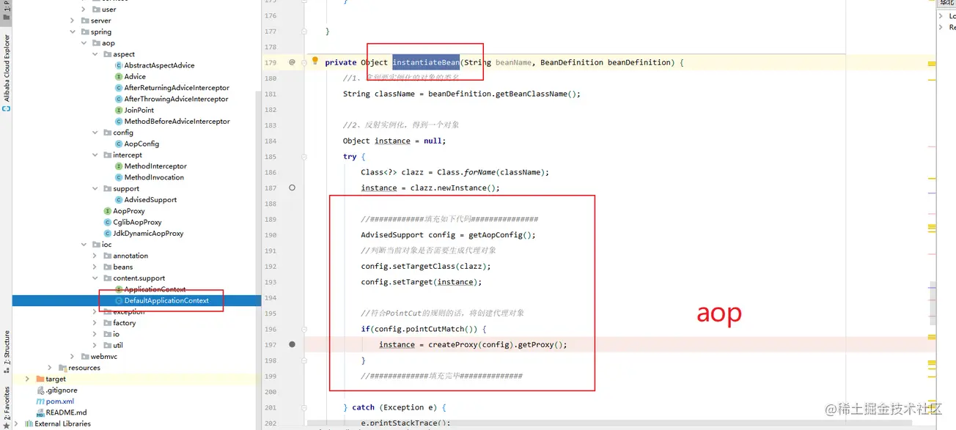The width and height of the screenshot is (956, 430).
Task: Click getAopConfig() call on line 190
Action: [501, 234]
